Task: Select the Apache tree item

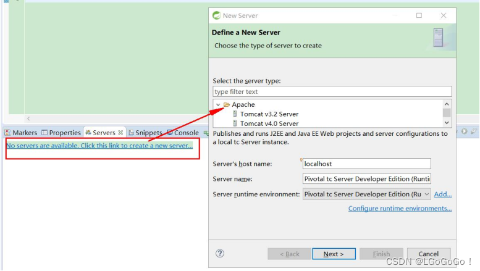Action: pyautogui.click(x=243, y=104)
